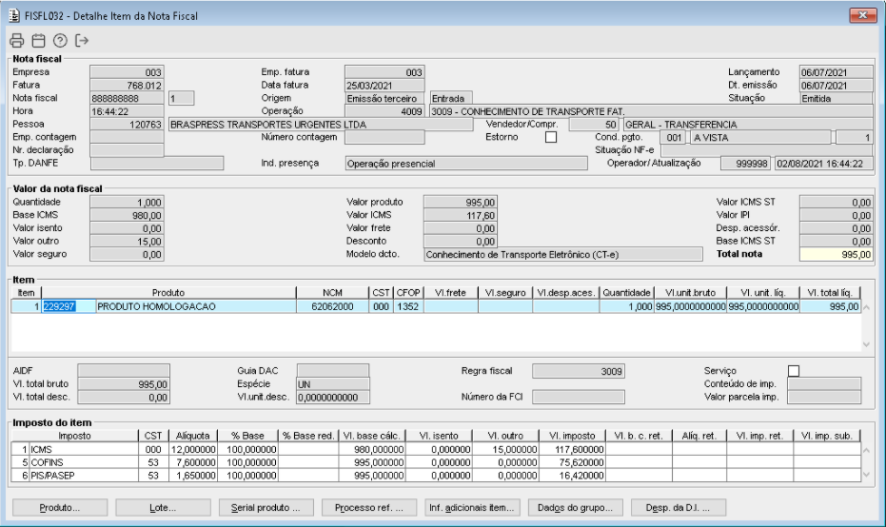The width and height of the screenshot is (886, 527).
Task: Click up arrow of Item grid scrollbar
Action: (867, 308)
